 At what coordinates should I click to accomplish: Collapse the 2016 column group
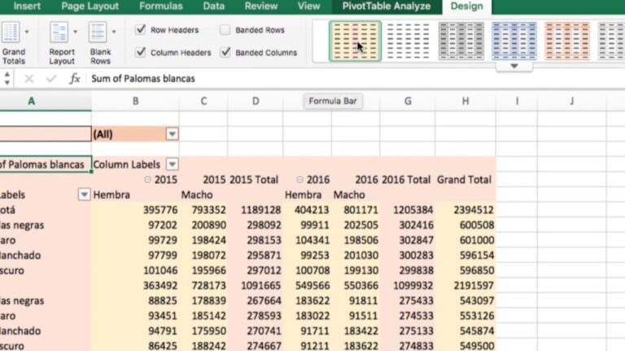pyautogui.click(x=299, y=180)
